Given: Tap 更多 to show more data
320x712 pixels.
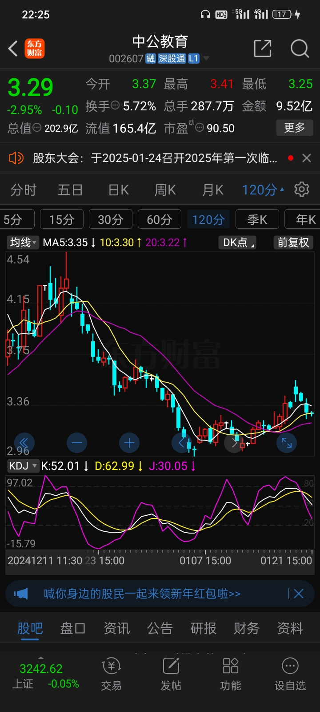Looking at the screenshot, I should click(294, 128).
